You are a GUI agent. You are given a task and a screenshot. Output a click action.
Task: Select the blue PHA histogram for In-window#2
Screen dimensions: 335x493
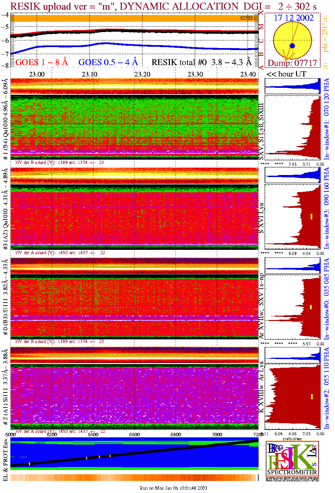293,355
